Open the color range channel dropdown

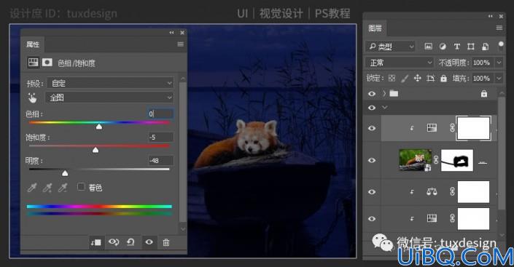110,97
